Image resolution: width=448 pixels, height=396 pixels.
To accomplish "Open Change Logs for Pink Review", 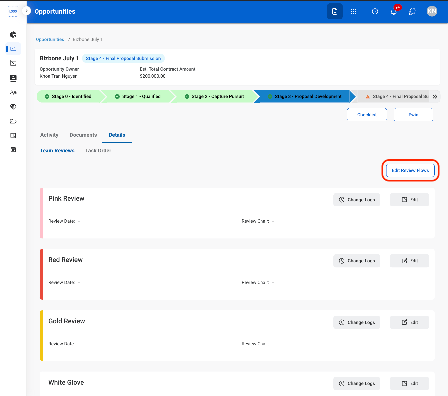I will click(x=357, y=200).
